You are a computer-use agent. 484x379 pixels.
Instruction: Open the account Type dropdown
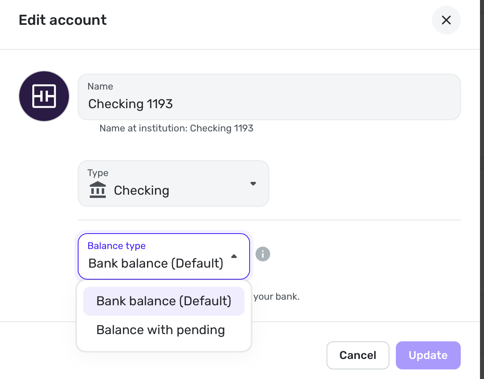pyautogui.click(x=173, y=184)
